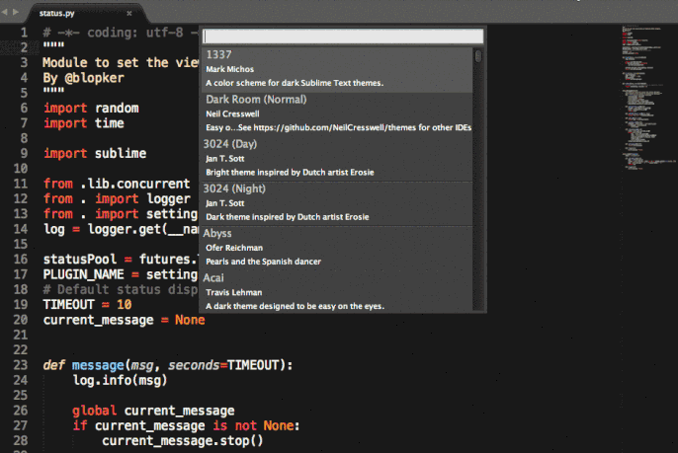Select the 1337 color scheme entry
This screenshot has width=678, height=453.
[337, 69]
